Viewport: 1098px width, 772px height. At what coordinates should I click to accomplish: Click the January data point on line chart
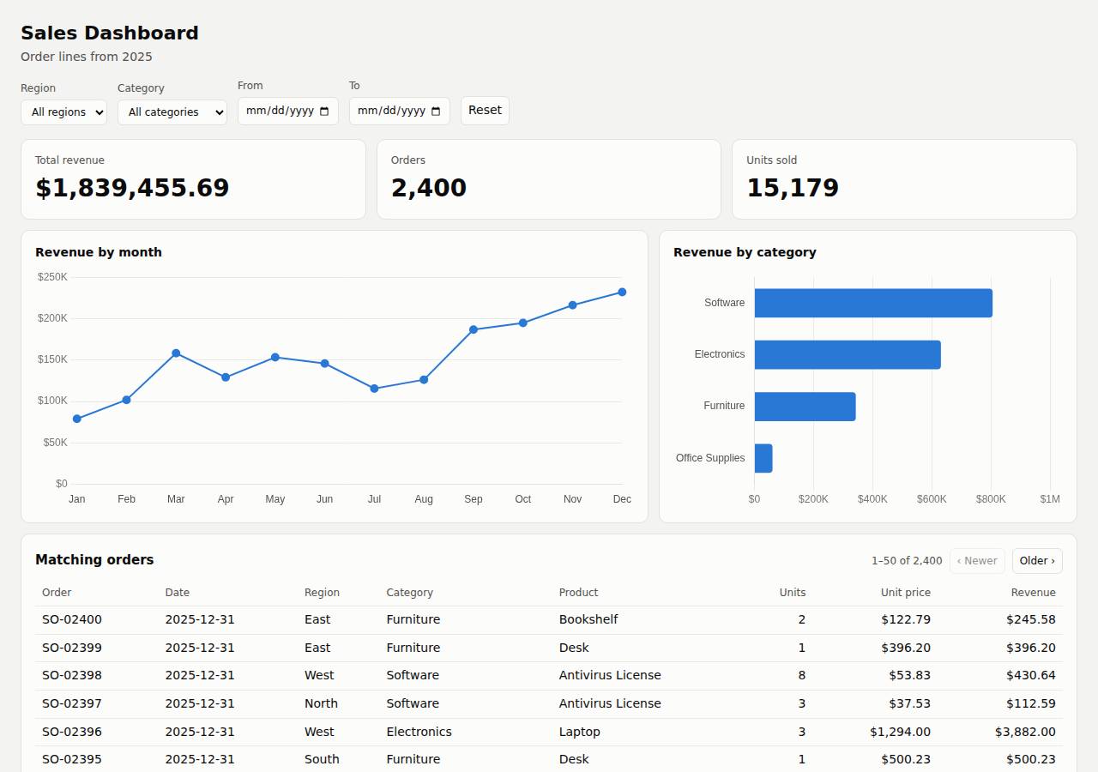(x=77, y=419)
